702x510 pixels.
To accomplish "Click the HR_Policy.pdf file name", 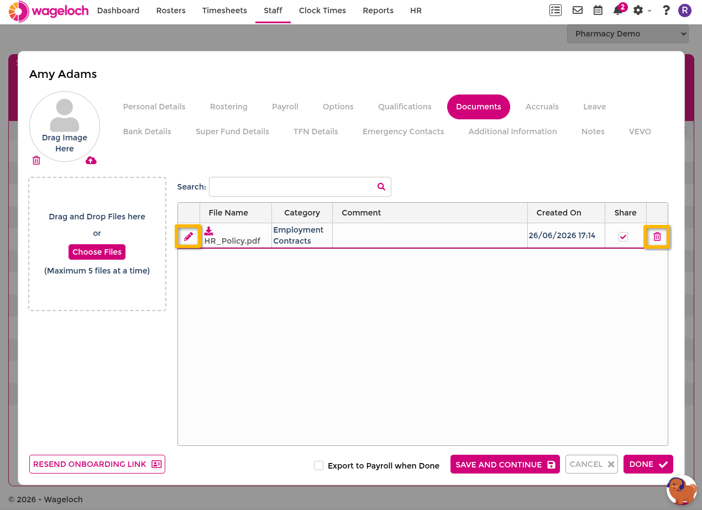I will [232, 241].
